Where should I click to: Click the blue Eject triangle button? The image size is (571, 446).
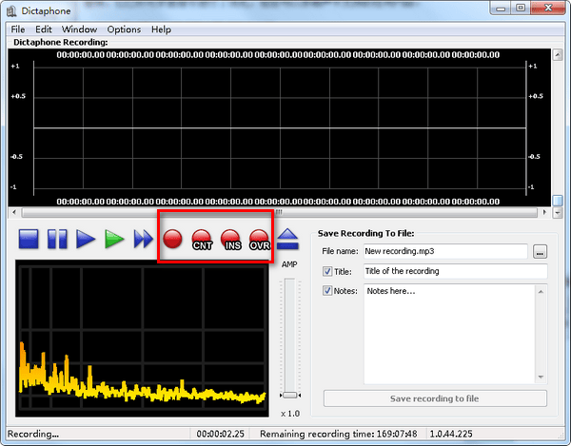click(x=289, y=240)
